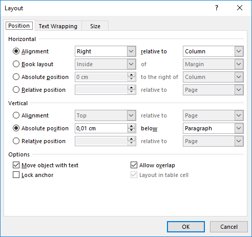252x237 pixels.
Task: Increase vertical absolute position with up arrow
Action: coord(131,126)
